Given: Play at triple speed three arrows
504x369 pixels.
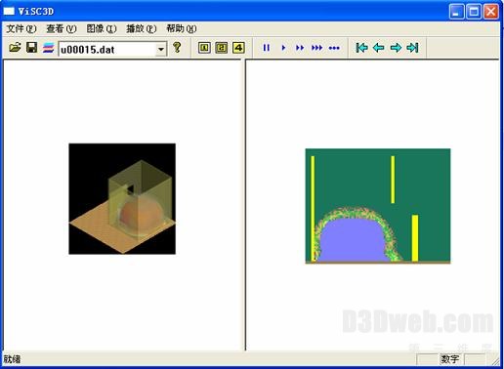Looking at the screenshot, I should [x=317, y=48].
